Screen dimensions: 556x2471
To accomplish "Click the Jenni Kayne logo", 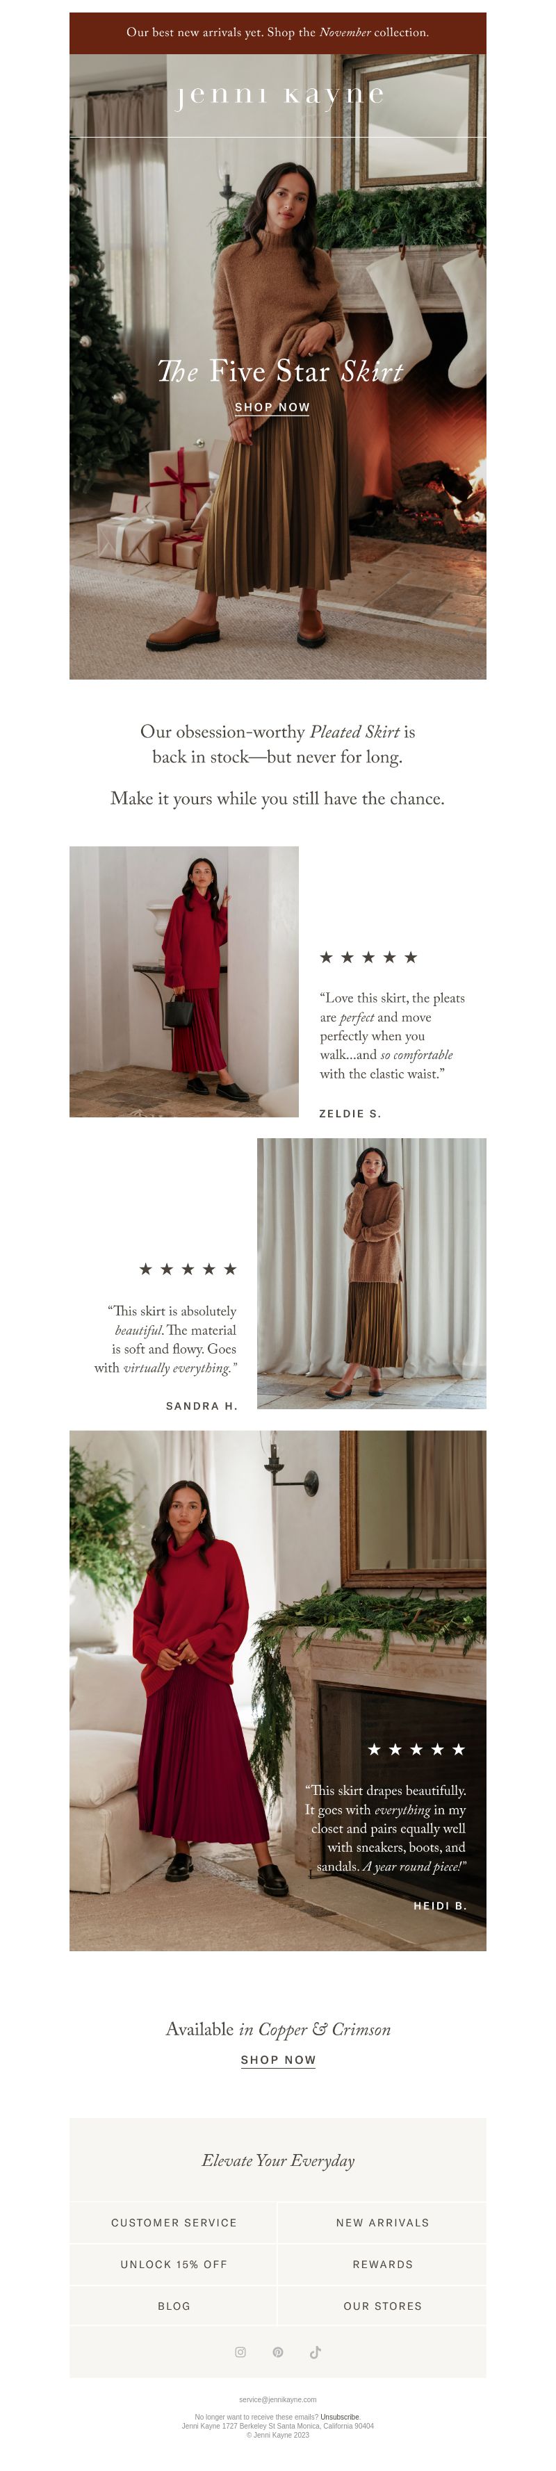I will (278, 94).
